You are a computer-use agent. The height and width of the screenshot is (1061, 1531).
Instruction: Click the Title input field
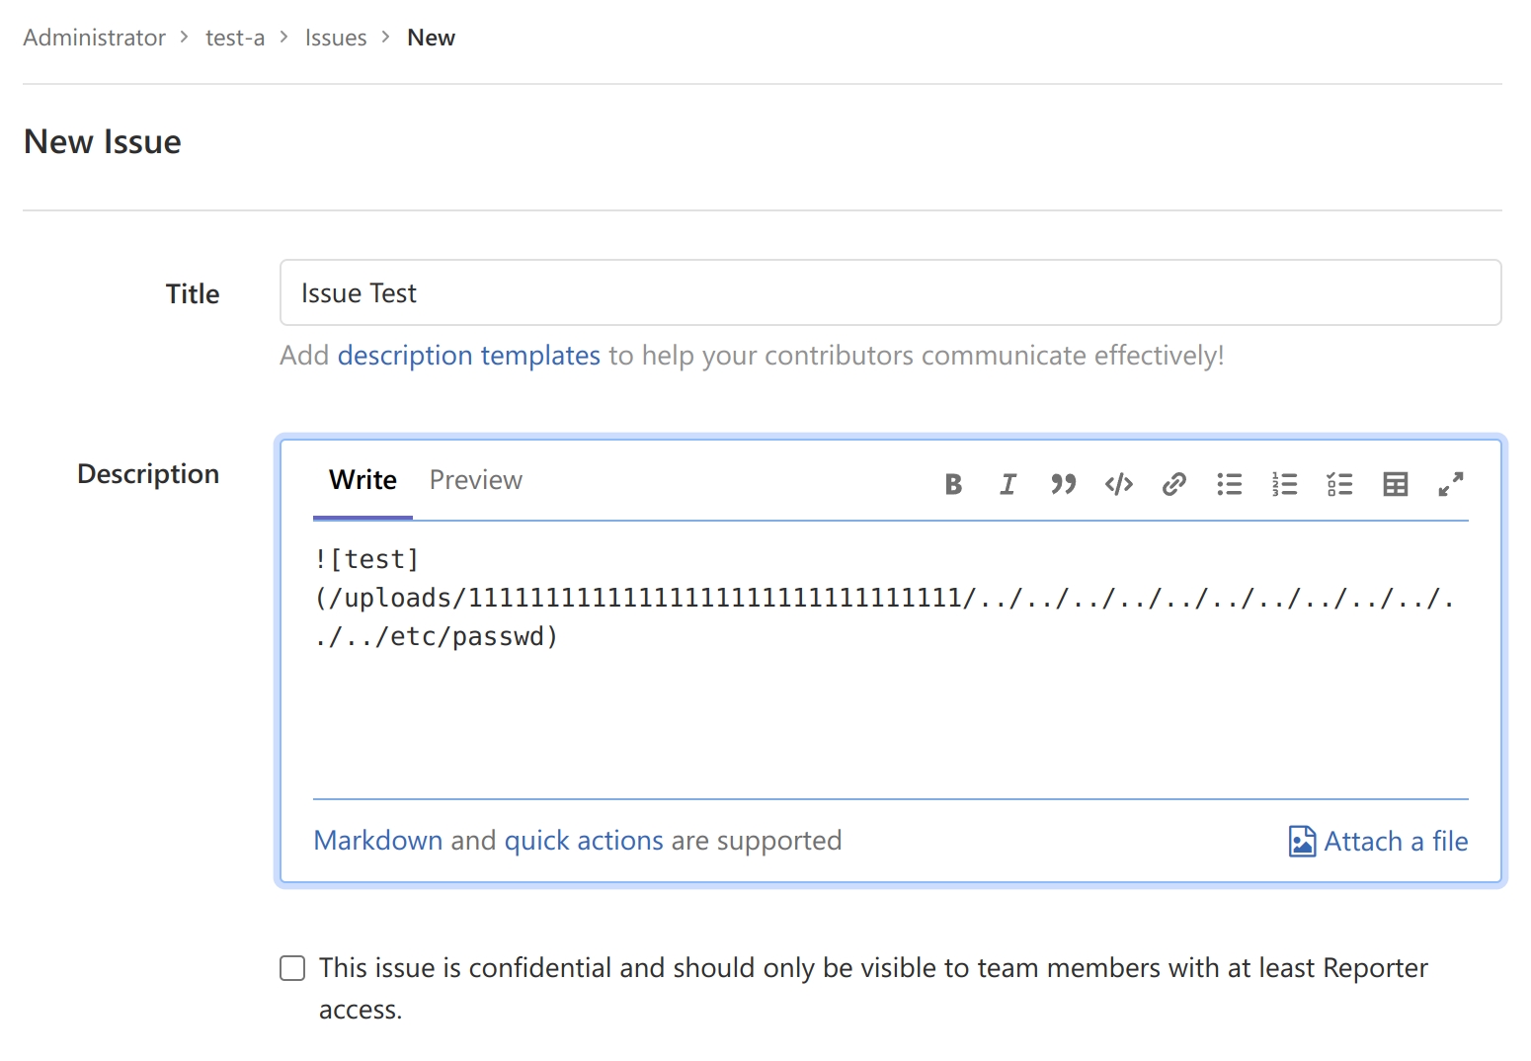[x=890, y=292]
